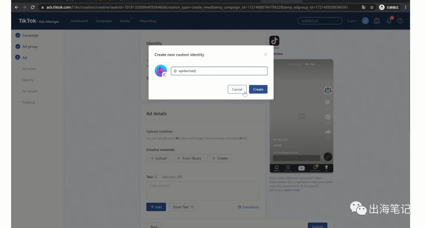Open the user avatar in the header
Image resolution: width=425 pixels, height=228 pixels.
[365, 21]
